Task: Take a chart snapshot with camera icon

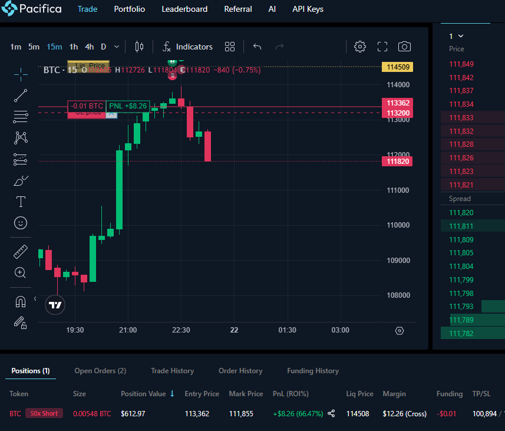Action: coord(404,47)
